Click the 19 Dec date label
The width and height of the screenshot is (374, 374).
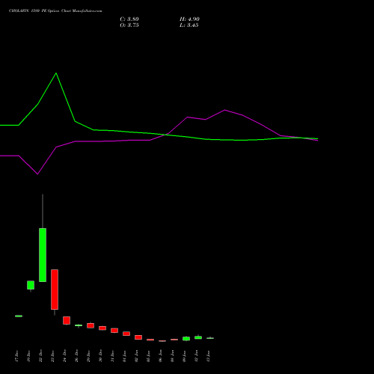click(x=28, y=356)
